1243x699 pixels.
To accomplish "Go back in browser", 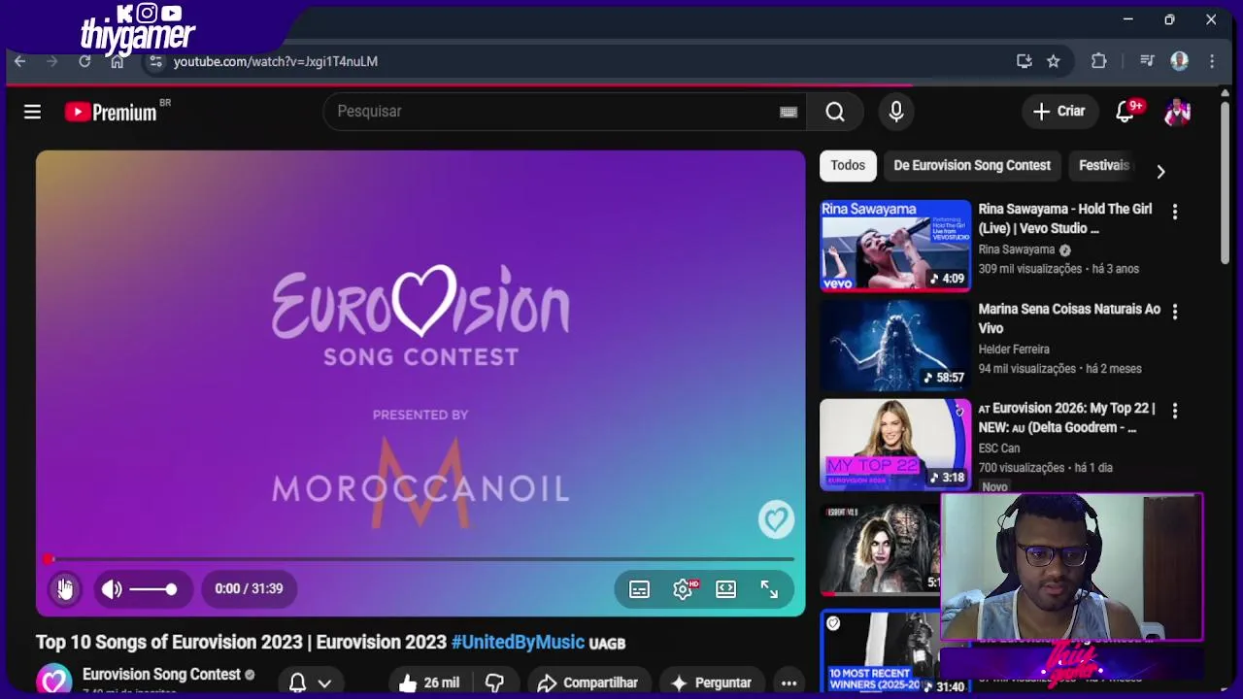I will pos(19,61).
